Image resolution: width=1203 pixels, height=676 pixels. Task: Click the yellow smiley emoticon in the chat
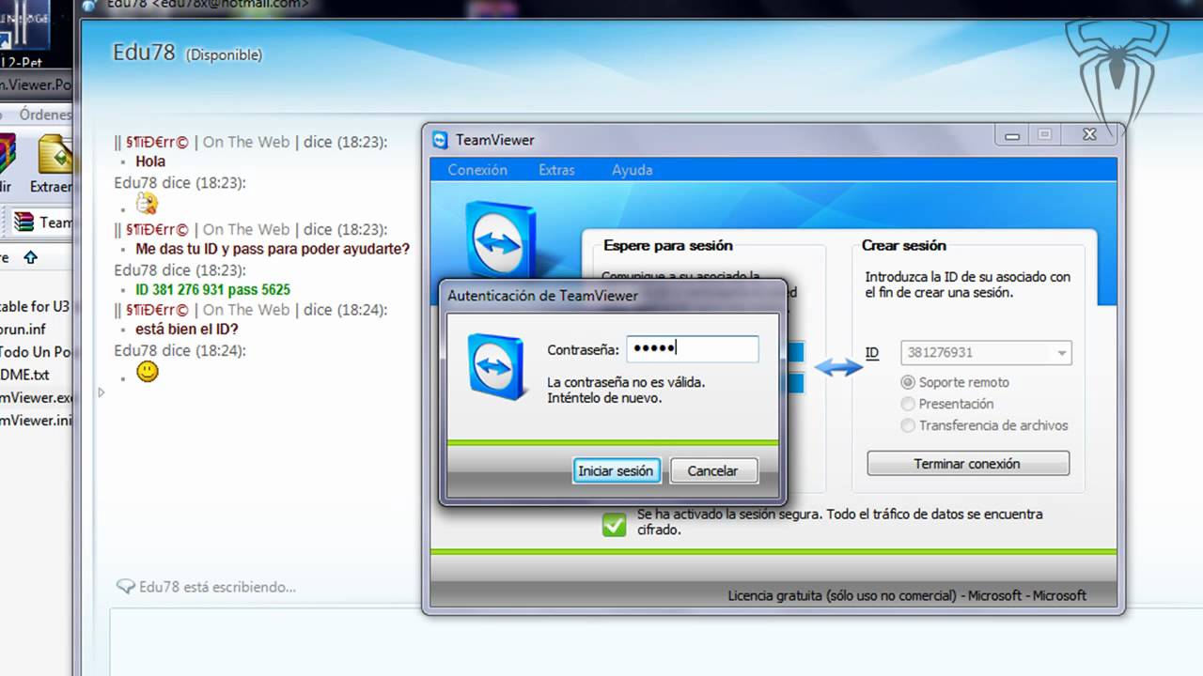click(x=148, y=372)
